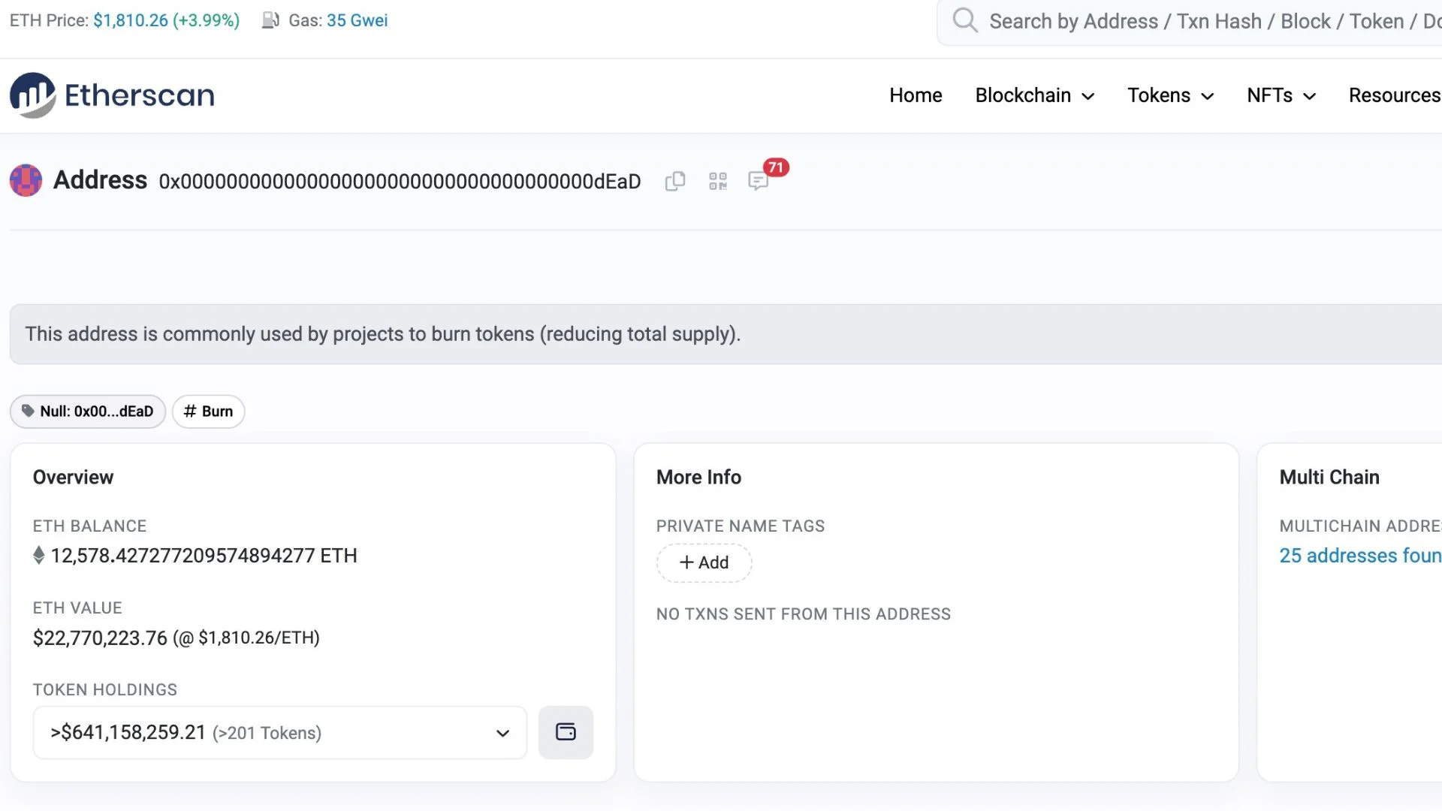Open the wallet icon beside token holdings
1442x811 pixels.
(x=566, y=732)
